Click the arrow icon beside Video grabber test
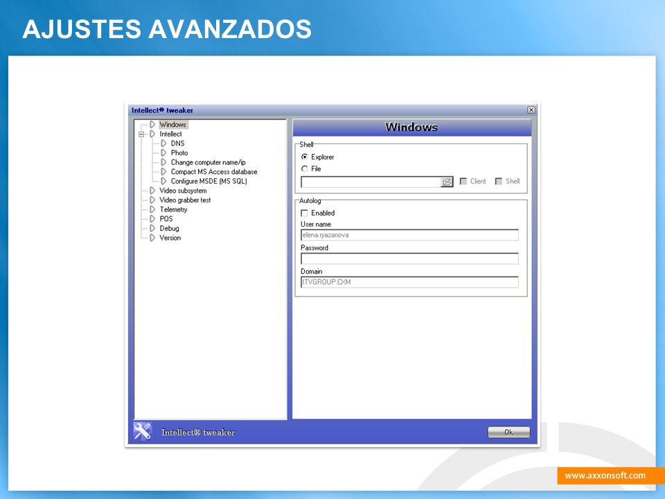The height and width of the screenshot is (499, 665). pyautogui.click(x=152, y=200)
